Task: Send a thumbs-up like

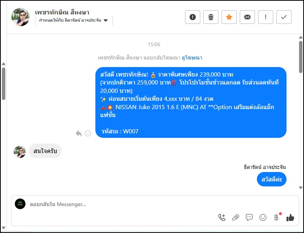Action: [290, 217]
